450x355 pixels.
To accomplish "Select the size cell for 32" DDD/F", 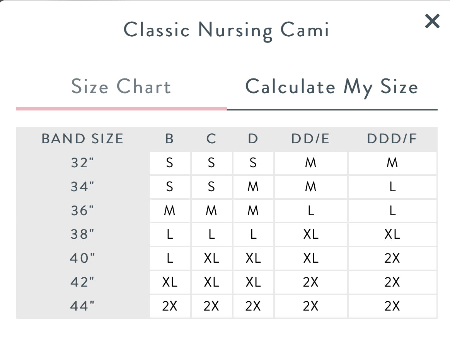I will (392, 163).
